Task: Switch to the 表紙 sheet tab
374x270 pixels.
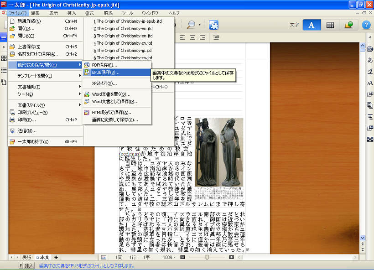Action: [x=26, y=257]
